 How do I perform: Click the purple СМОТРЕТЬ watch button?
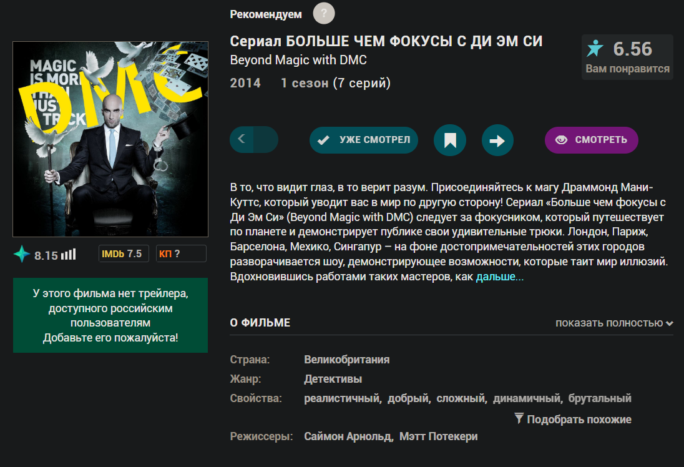click(x=592, y=140)
